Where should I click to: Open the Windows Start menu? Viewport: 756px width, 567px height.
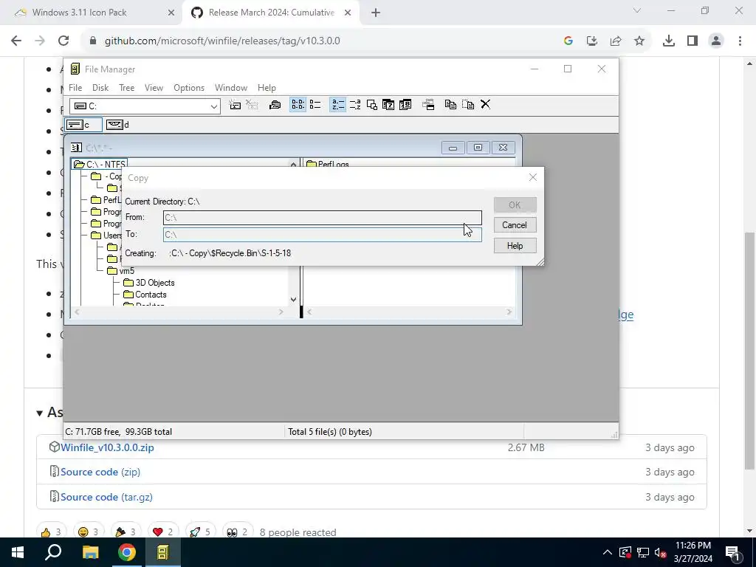click(x=18, y=552)
